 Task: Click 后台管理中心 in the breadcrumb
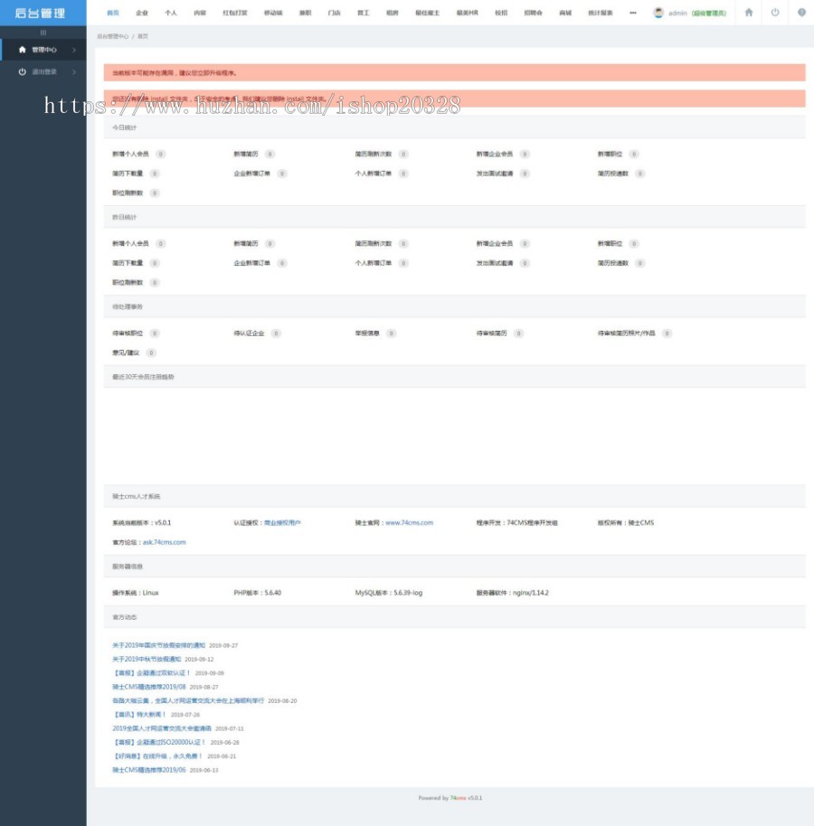tap(113, 36)
